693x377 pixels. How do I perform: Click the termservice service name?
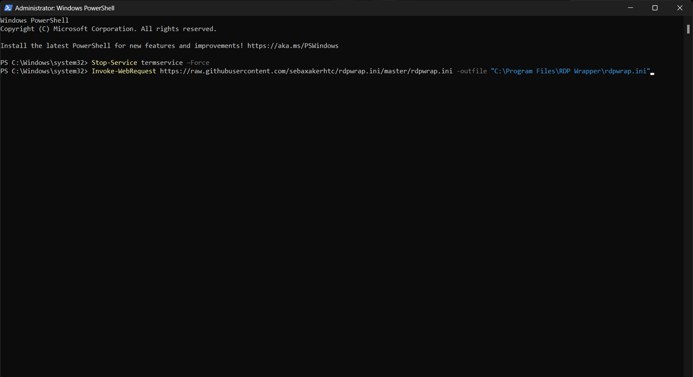click(162, 62)
